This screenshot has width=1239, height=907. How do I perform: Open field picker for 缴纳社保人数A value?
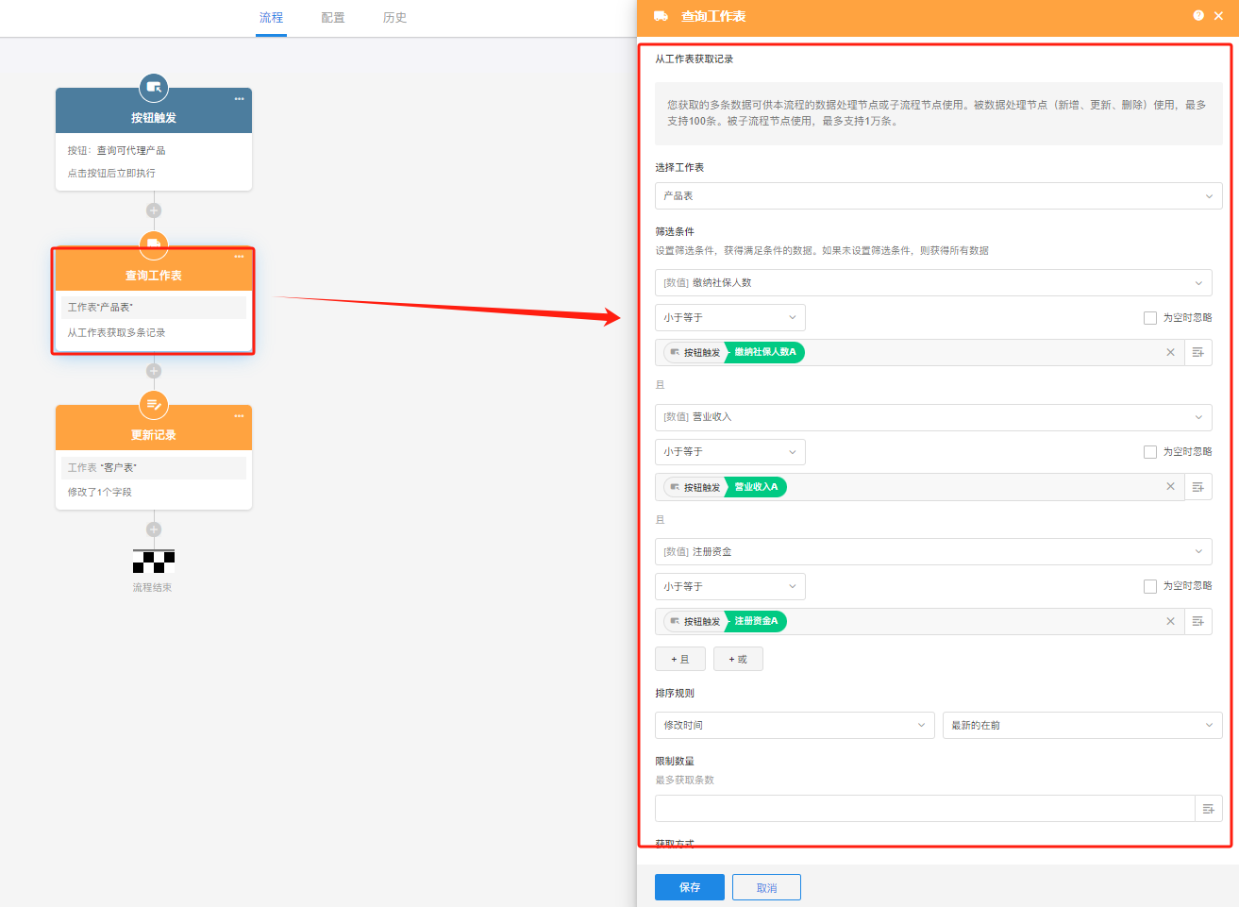1198,352
